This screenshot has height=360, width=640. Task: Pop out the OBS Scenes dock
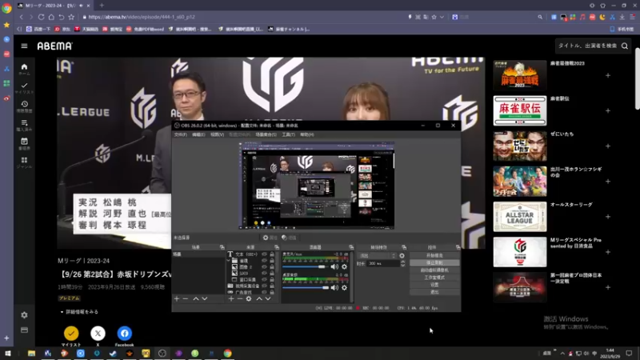coord(222,247)
